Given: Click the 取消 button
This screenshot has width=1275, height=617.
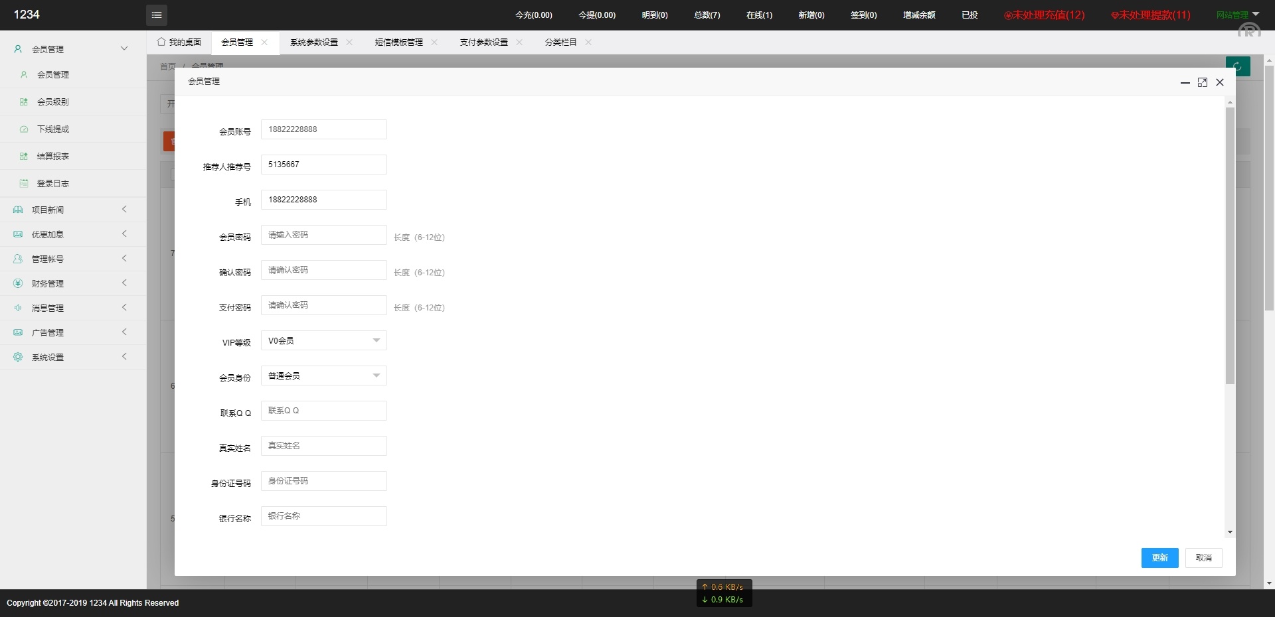Looking at the screenshot, I should click(x=1203, y=558).
